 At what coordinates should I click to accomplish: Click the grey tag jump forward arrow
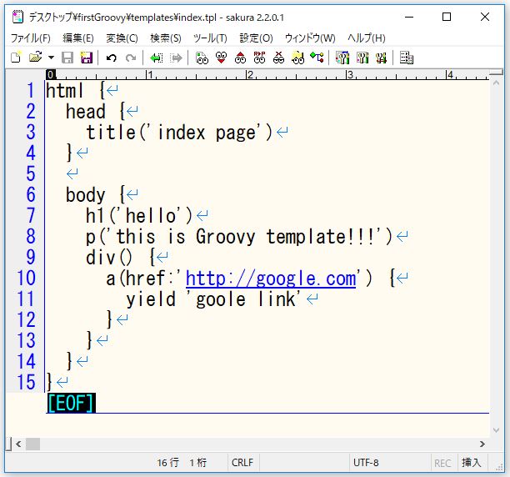[176, 58]
